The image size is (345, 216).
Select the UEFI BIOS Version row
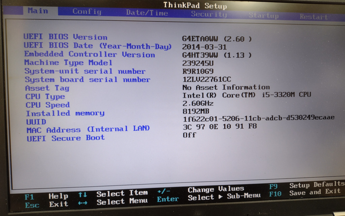pyautogui.click(x=65, y=37)
